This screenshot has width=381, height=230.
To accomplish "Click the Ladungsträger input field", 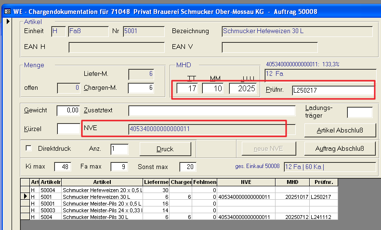I will pos(359,112).
